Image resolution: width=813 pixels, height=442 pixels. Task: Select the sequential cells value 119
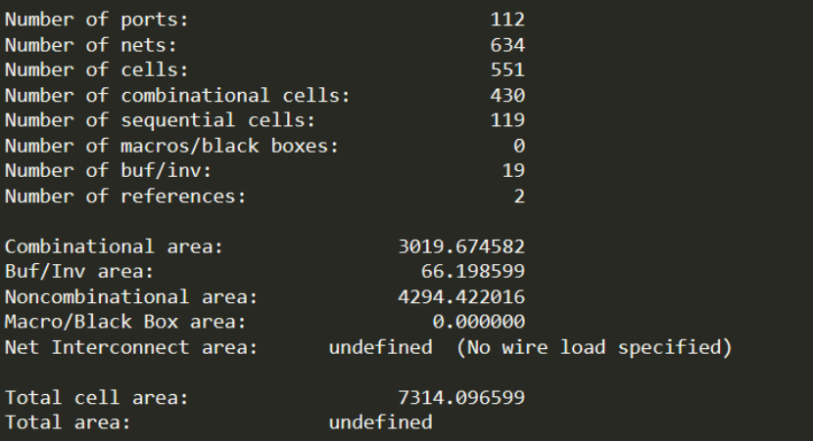(x=507, y=120)
